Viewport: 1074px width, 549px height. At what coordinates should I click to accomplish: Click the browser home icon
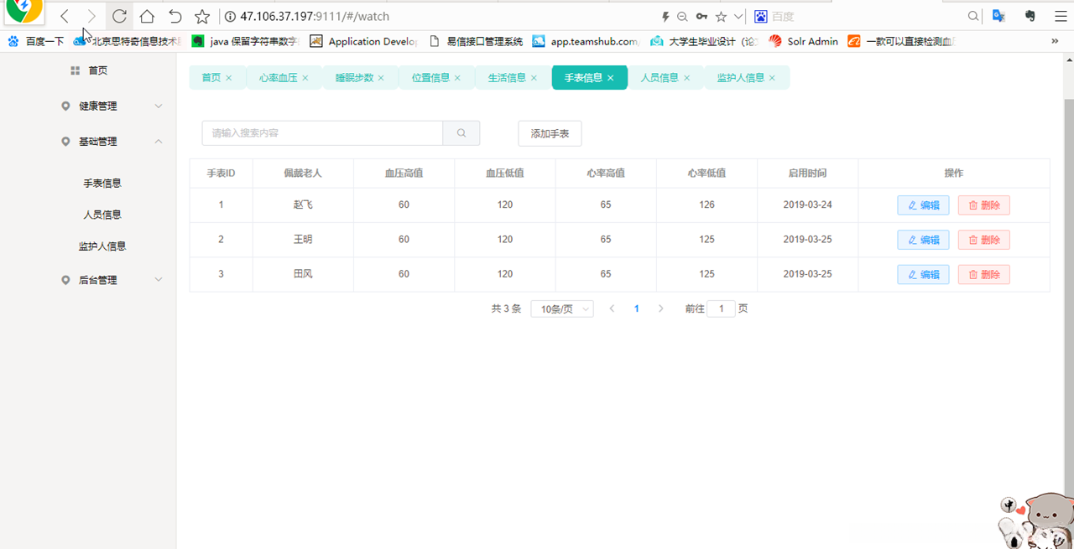tap(145, 15)
